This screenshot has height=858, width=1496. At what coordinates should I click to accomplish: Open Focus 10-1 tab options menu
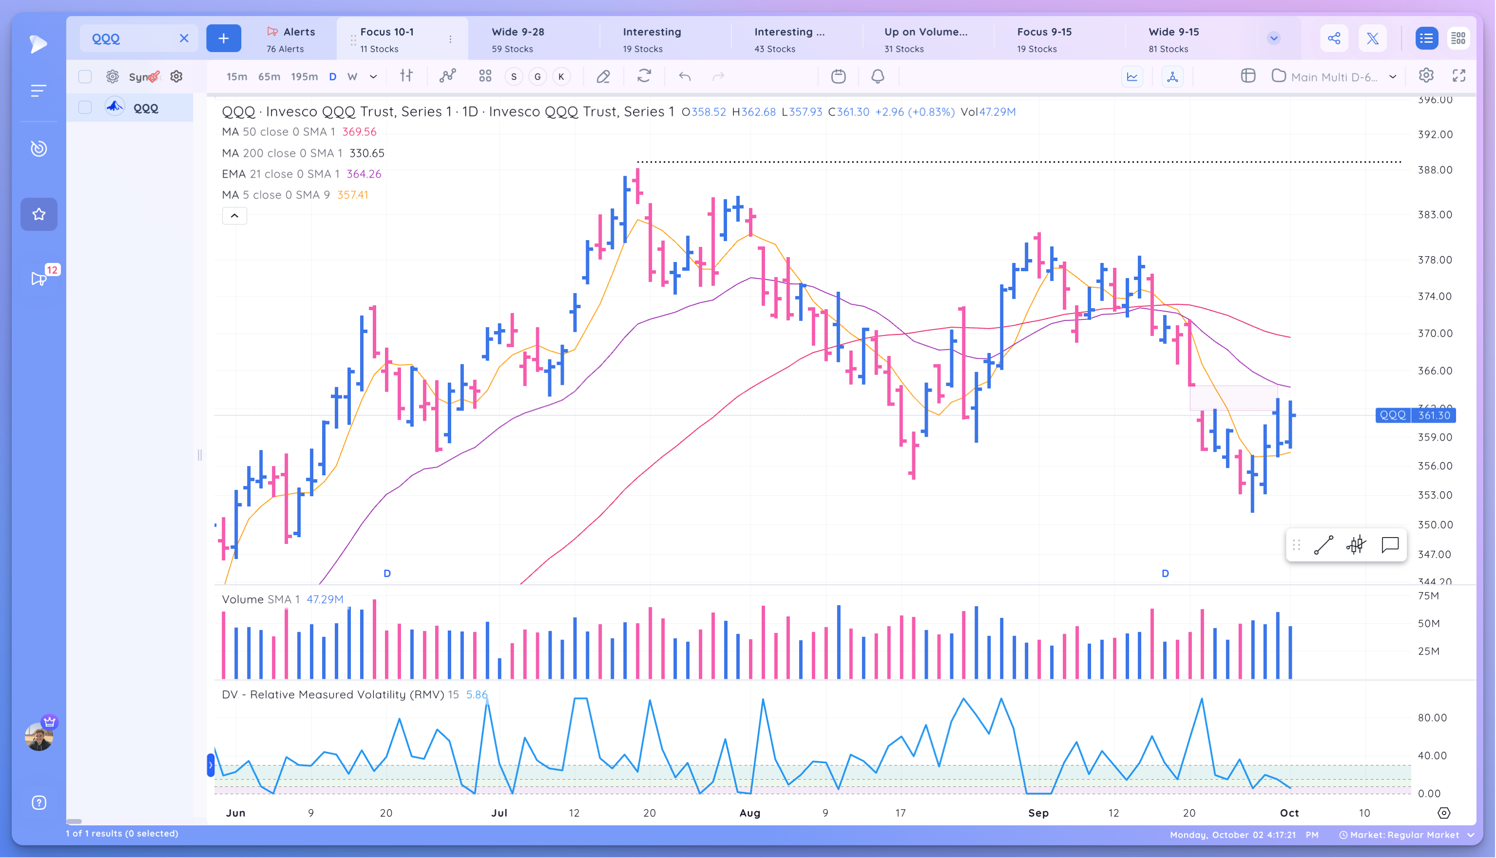click(451, 39)
